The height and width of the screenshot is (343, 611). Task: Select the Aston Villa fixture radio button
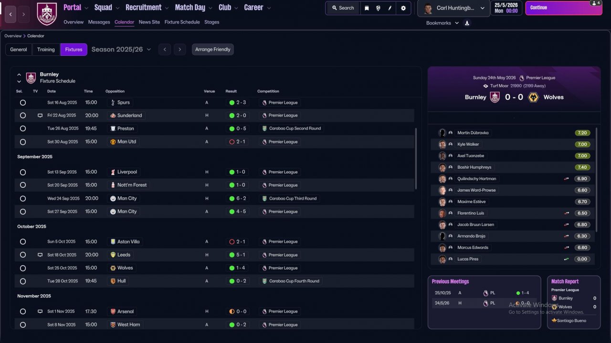click(x=23, y=242)
